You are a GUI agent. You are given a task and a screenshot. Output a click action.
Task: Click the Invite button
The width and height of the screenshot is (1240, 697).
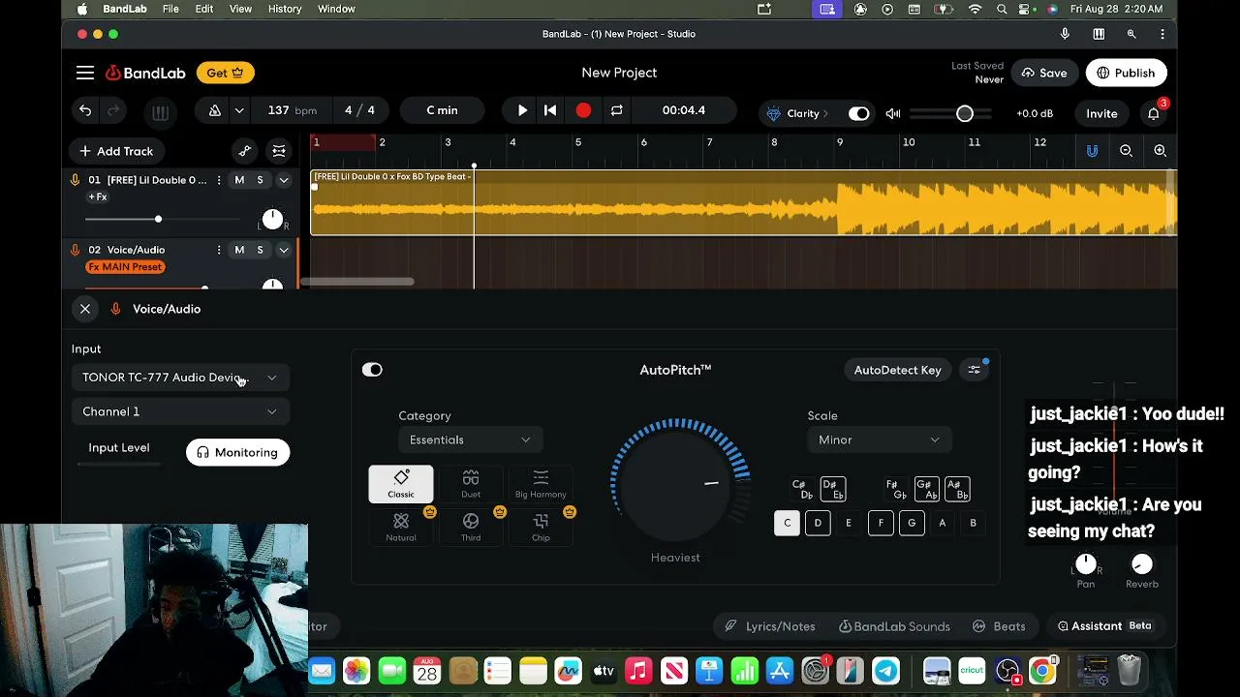(x=1101, y=113)
